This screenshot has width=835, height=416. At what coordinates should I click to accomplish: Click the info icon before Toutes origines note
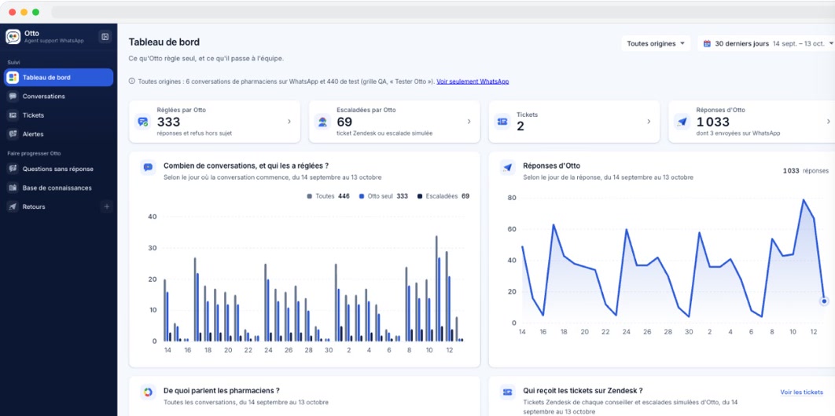132,82
